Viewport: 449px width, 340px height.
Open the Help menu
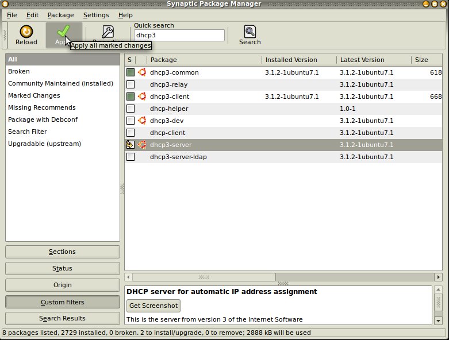click(x=125, y=15)
